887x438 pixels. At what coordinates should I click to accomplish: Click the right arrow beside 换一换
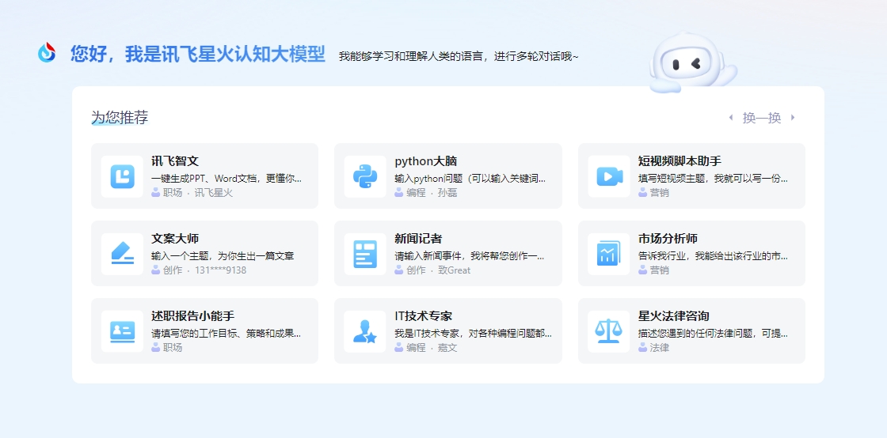pos(793,118)
